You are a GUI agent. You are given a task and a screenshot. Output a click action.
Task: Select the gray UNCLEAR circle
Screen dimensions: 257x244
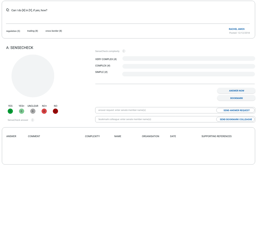click(x=33, y=111)
